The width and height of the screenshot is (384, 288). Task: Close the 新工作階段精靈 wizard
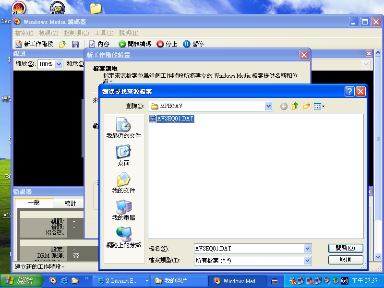pyautogui.click(x=304, y=55)
